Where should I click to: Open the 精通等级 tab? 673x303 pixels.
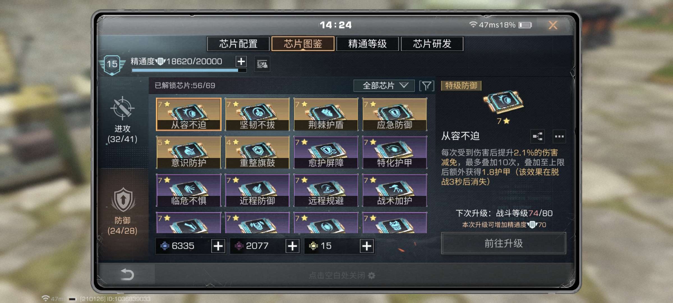coord(367,44)
